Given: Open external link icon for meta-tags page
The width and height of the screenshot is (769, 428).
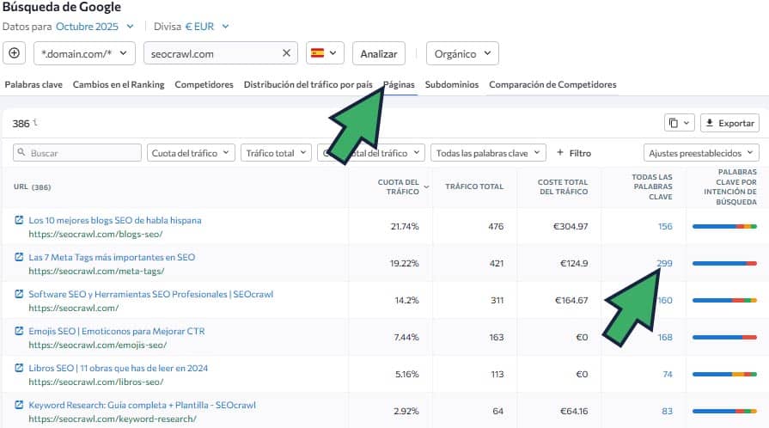Looking at the screenshot, I should point(19,257).
